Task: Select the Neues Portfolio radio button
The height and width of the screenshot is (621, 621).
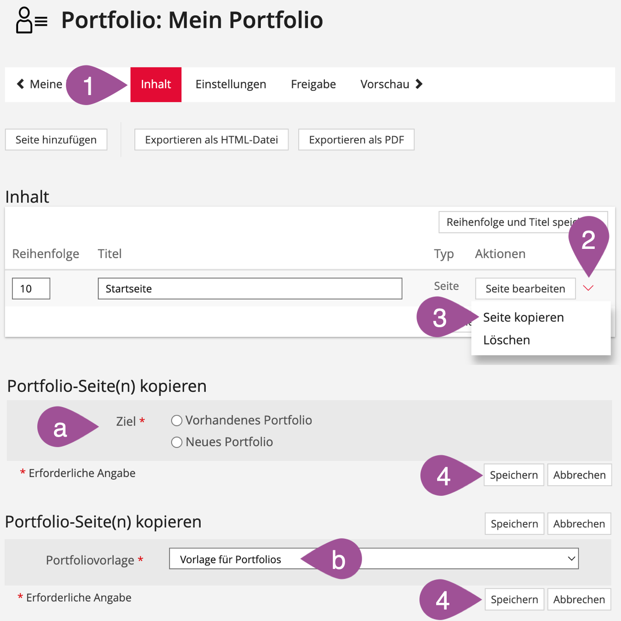Action: click(x=177, y=442)
